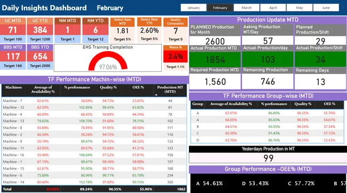
Task: Click ticker entry A 54.61%
Action: tap(209, 183)
